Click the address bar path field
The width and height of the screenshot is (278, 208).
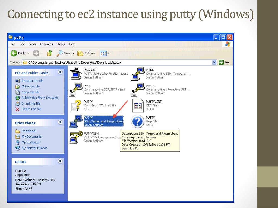pyautogui.click(x=117, y=62)
